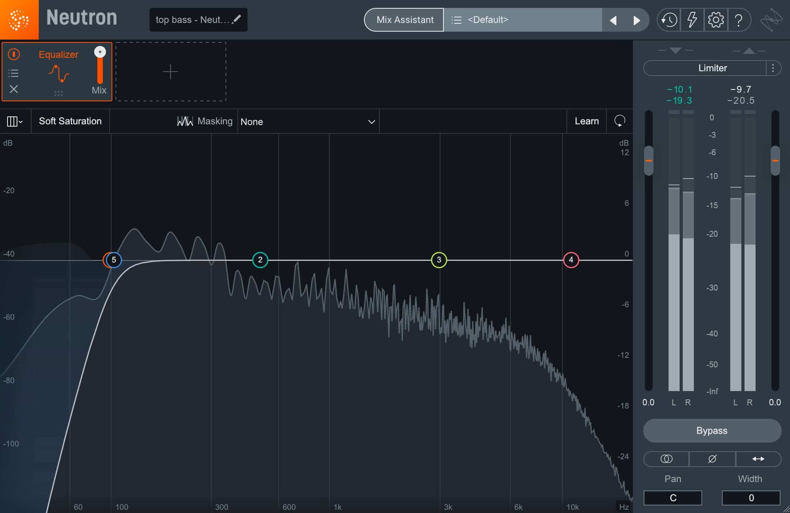Click the lightning bolt zero latency icon
The width and height of the screenshot is (790, 513).
tap(692, 20)
